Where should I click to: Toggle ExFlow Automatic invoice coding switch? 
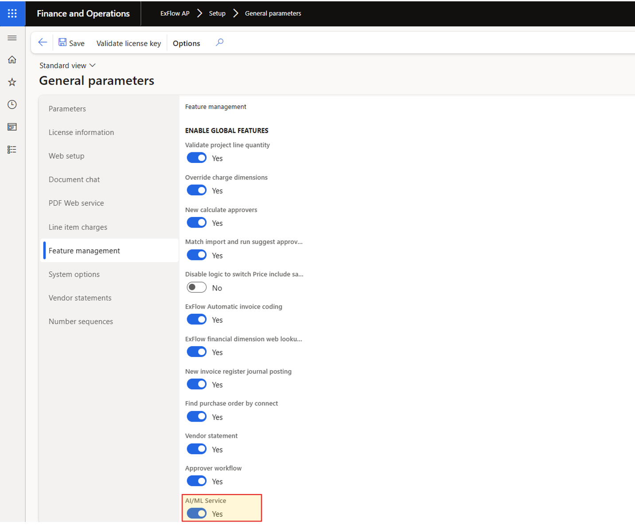click(x=197, y=320)
